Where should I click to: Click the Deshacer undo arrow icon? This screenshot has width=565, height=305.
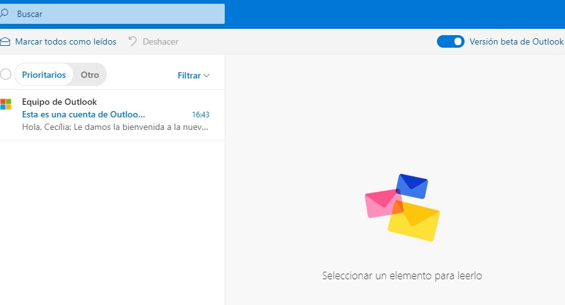pyautogui.click(x=132, y=41)
